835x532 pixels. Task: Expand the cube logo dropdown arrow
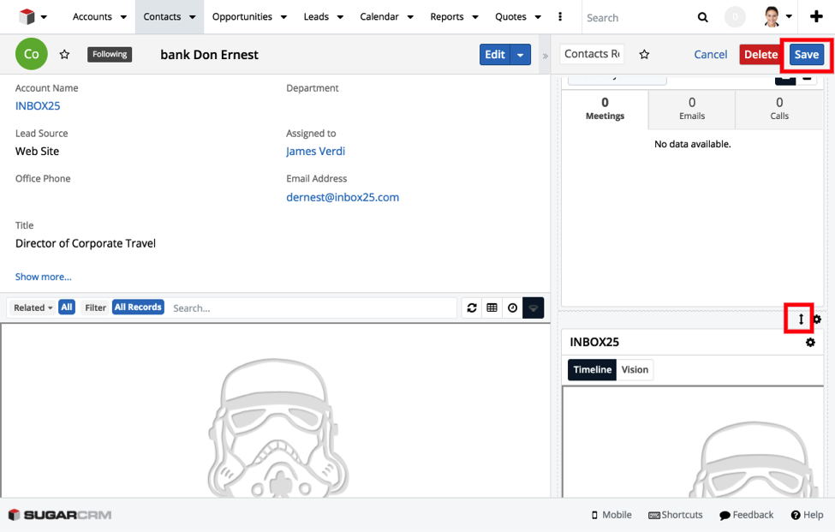point(45,17)
